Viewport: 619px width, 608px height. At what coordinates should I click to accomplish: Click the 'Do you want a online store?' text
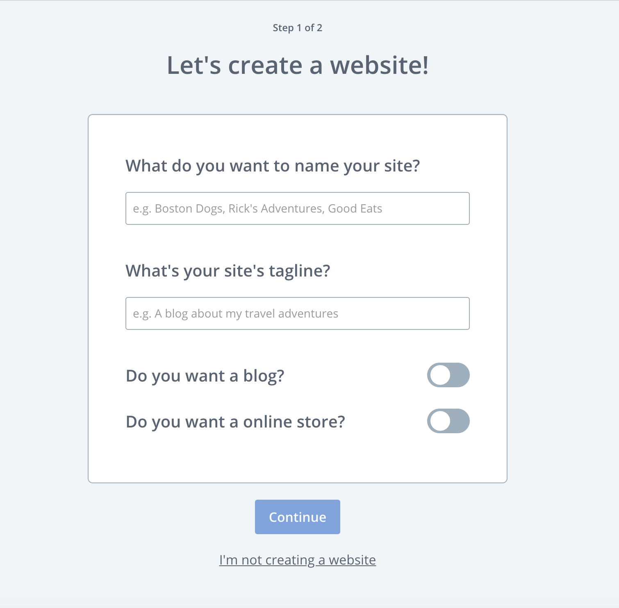click(235, 421)
